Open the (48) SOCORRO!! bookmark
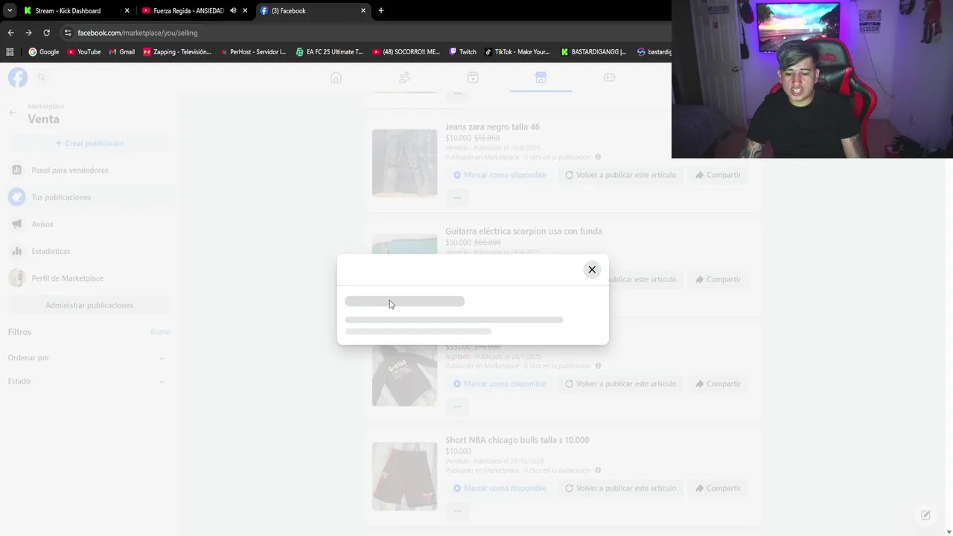Viewport: 953px width, 536px height. click(x=407, y=52)
